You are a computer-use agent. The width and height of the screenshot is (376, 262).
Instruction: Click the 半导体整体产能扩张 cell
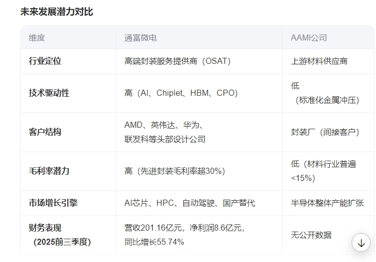click(x=327, y=203)
